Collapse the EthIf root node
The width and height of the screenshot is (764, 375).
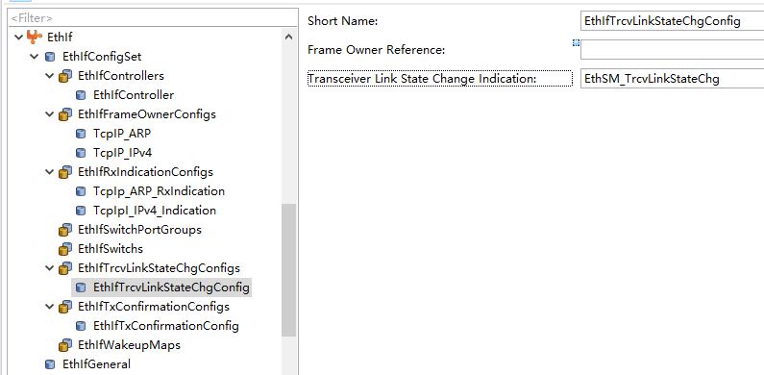[18, 37]
